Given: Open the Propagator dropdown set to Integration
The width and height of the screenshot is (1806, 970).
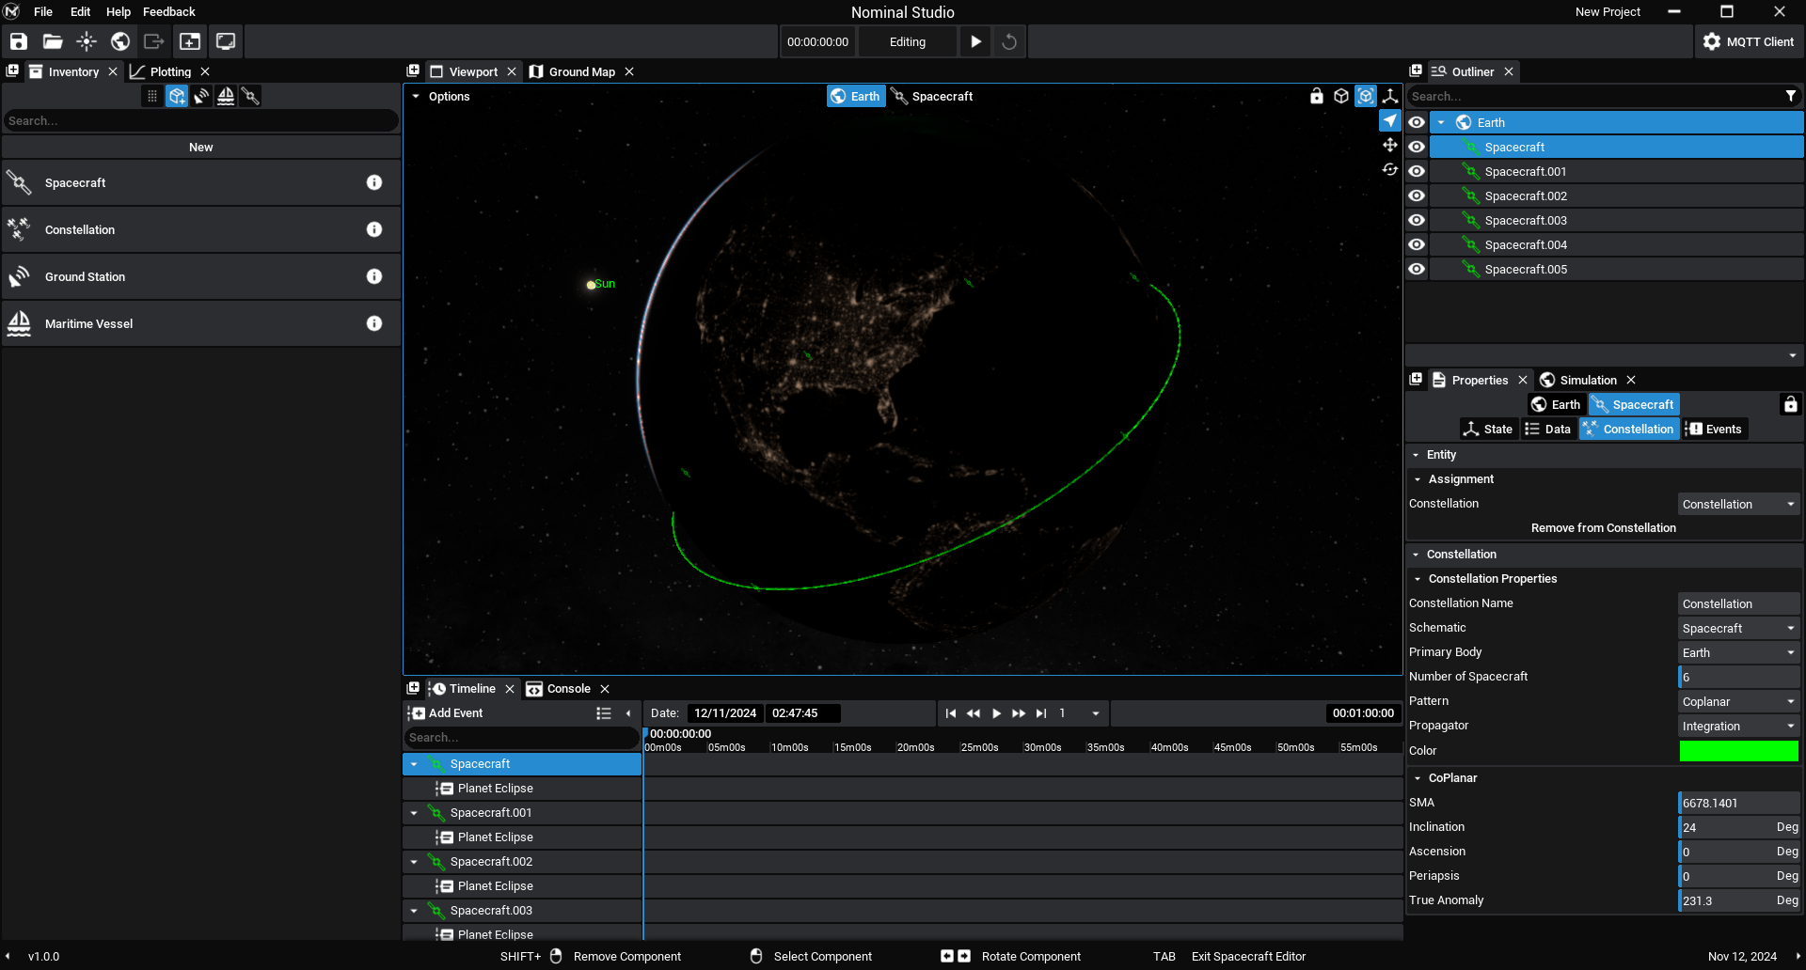Looking at the screenshot, I should click(x=1738, y=726).
